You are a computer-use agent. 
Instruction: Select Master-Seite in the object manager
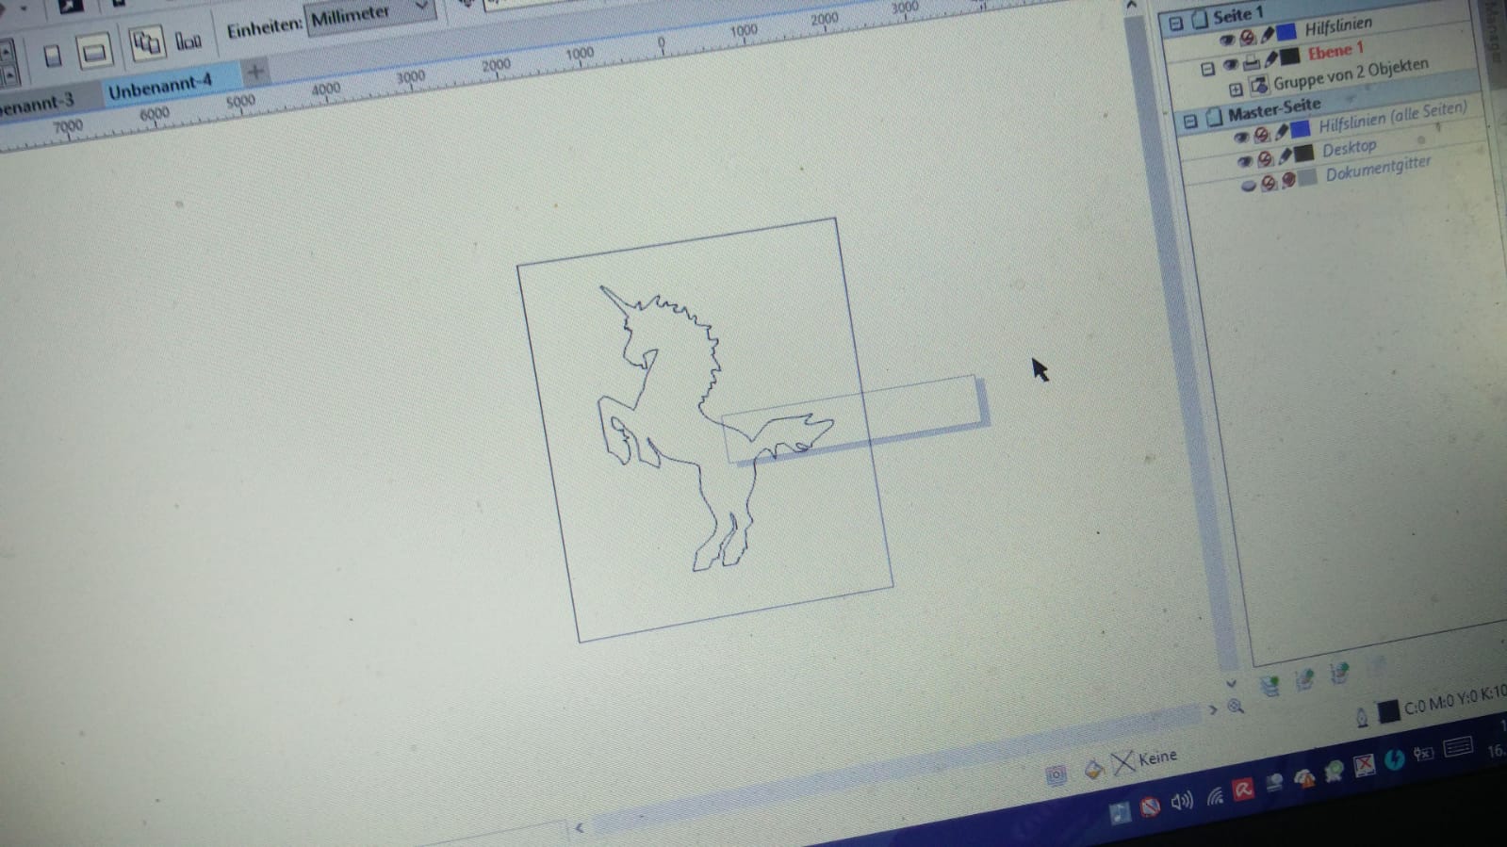point(1274,108)
